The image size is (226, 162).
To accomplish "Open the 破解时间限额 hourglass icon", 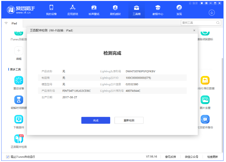I will (x=19, y=100).
